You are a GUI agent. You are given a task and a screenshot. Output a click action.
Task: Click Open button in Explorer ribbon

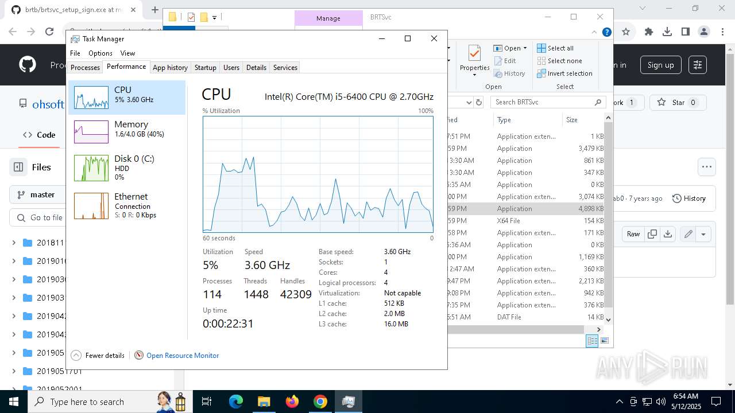pyautogui.click(x=507, y=48)
